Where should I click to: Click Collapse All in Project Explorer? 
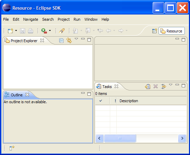tap(61, 41)
